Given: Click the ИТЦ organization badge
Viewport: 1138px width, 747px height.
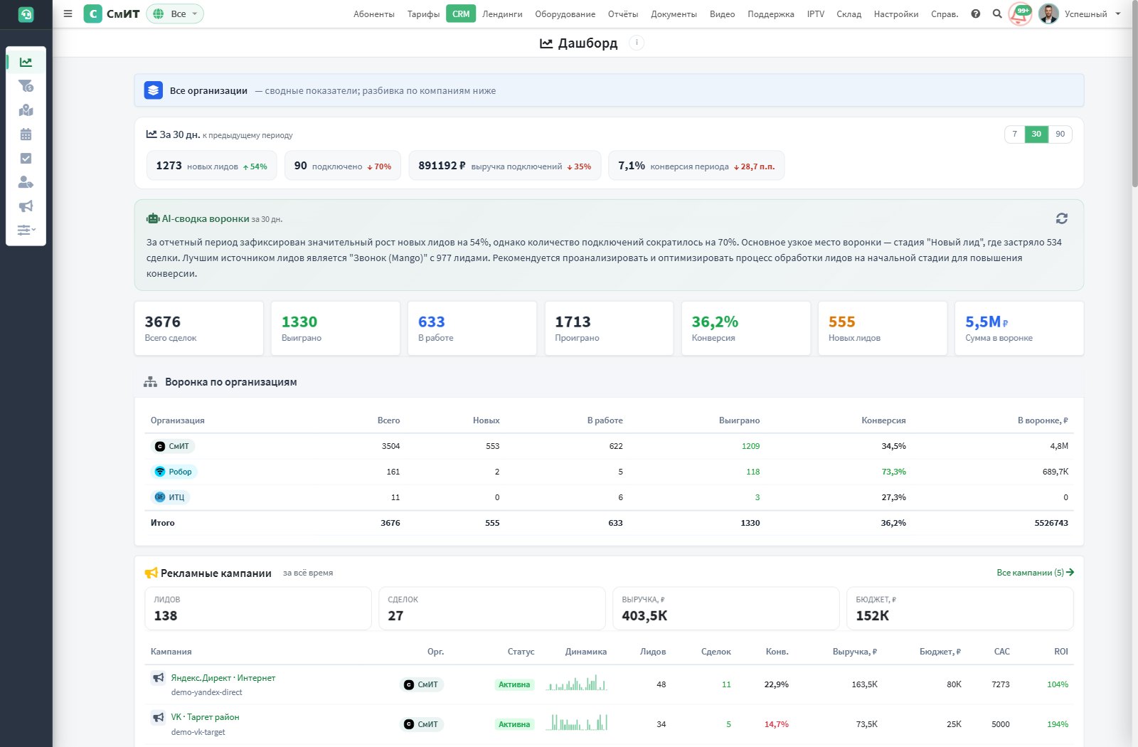Looking at the screenshot, I should [x=171, y=497].
